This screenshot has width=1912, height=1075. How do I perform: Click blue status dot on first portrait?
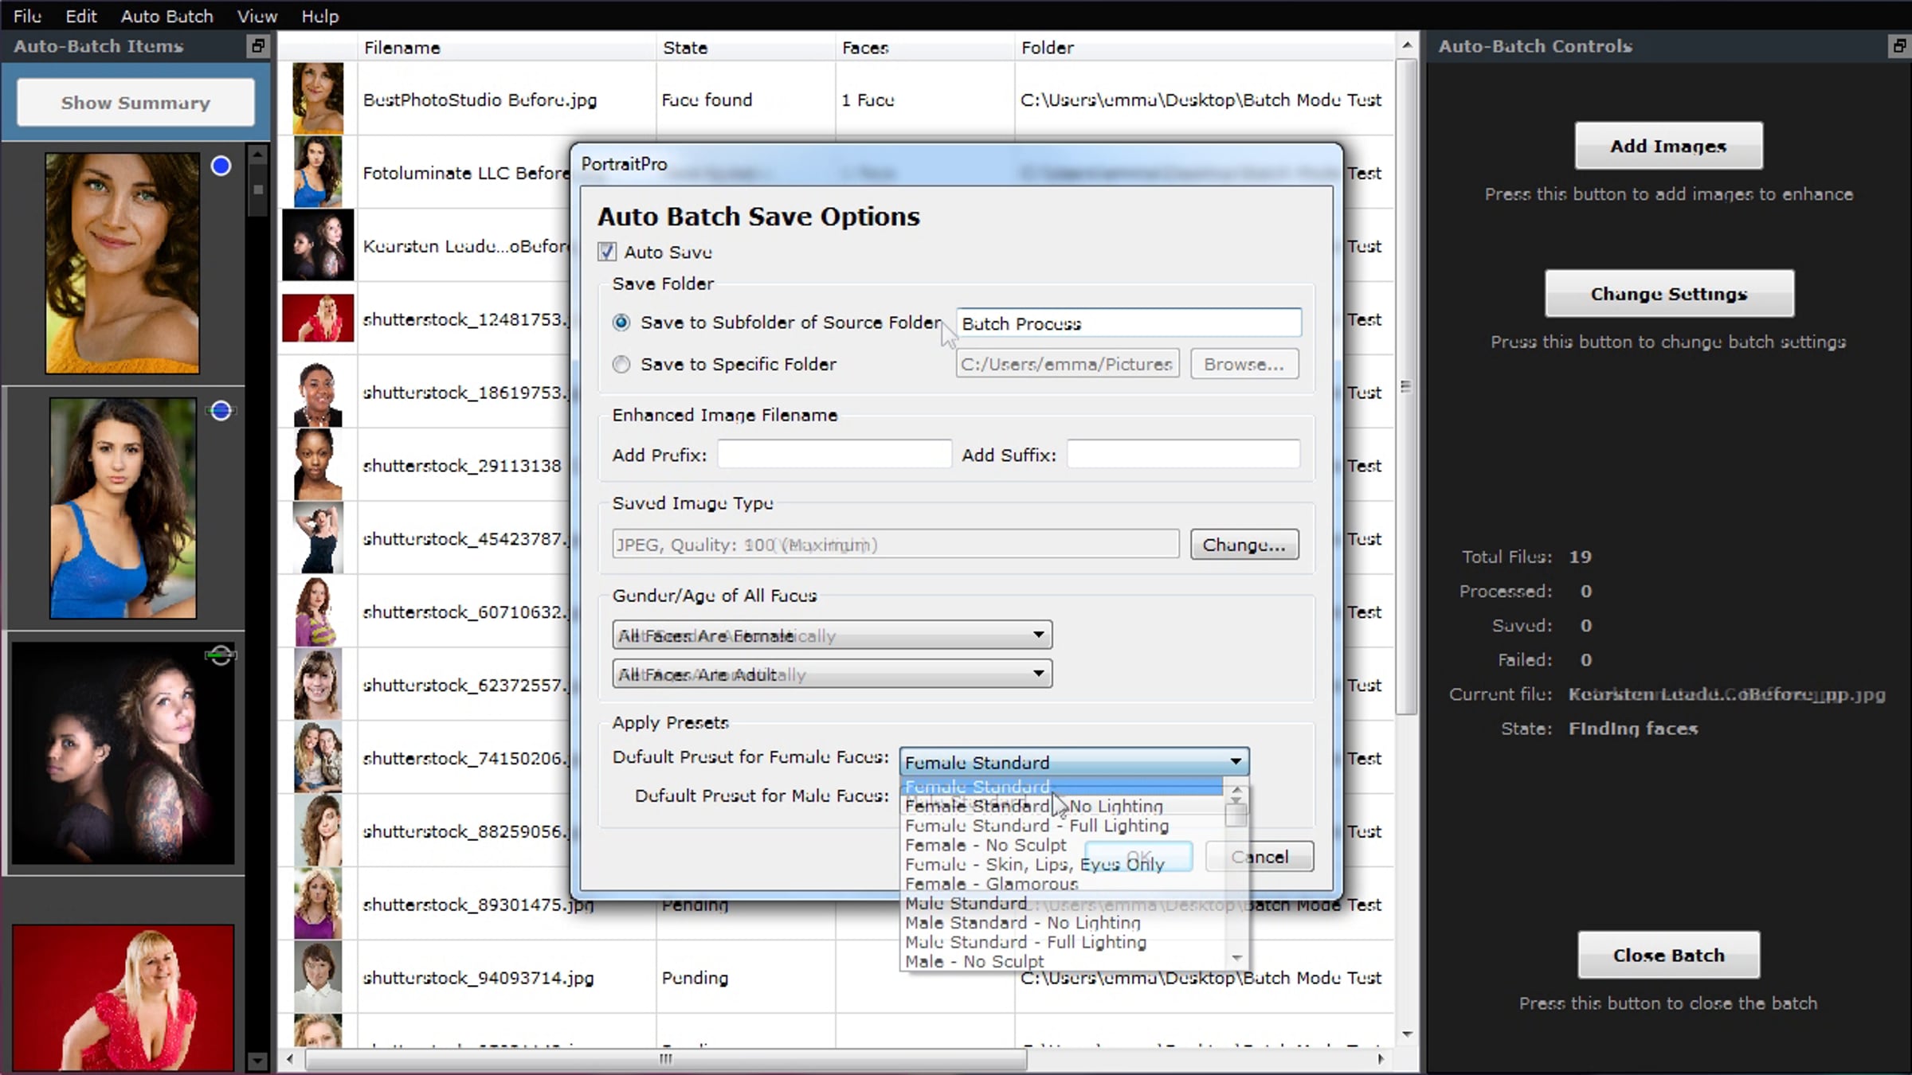point(221,166)
